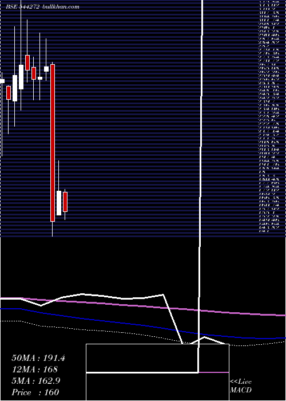Image resolution: width=286 pixels, height=401 pixels.
Task: Click the "BSE 544272" symbol label
Action: 22,7
